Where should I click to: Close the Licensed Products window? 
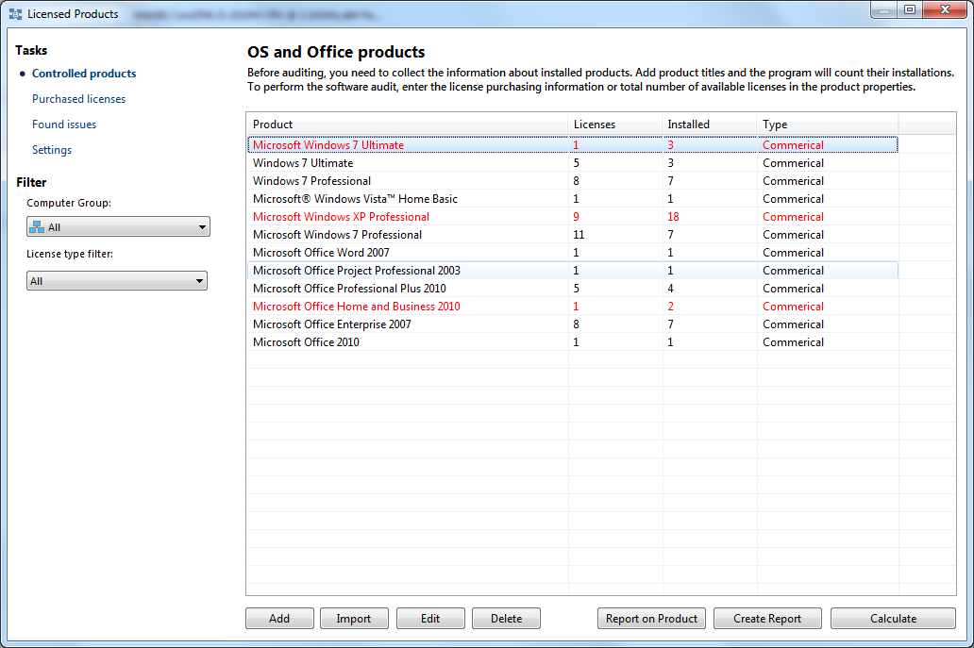(x=943, y=10)
